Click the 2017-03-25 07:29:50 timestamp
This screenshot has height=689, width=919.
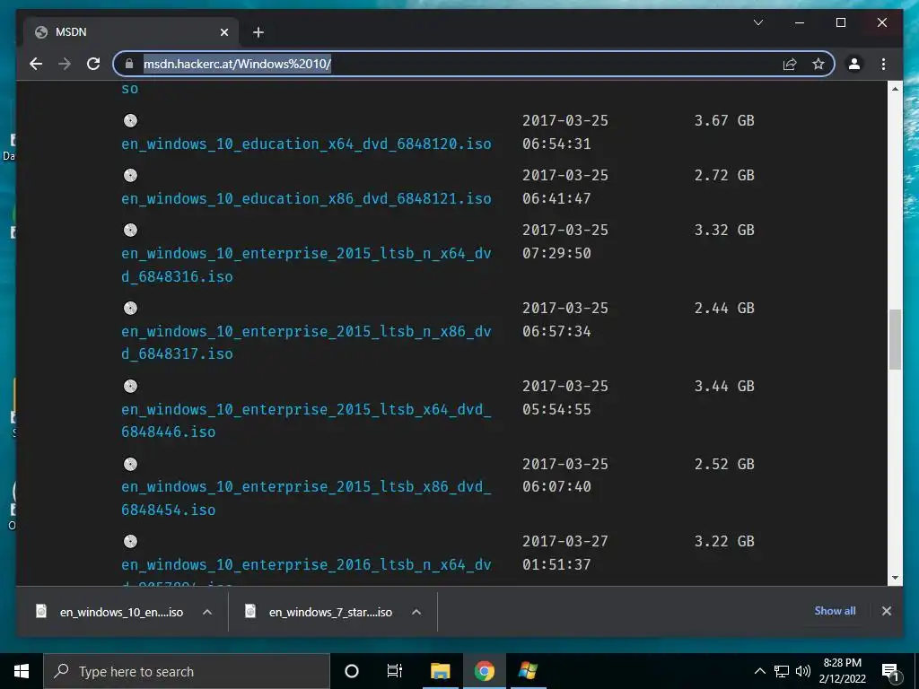click(565, 241)
